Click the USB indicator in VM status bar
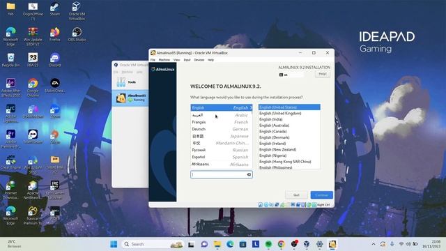The height and width of the screenshot is (251, 446). coord(282,204)
